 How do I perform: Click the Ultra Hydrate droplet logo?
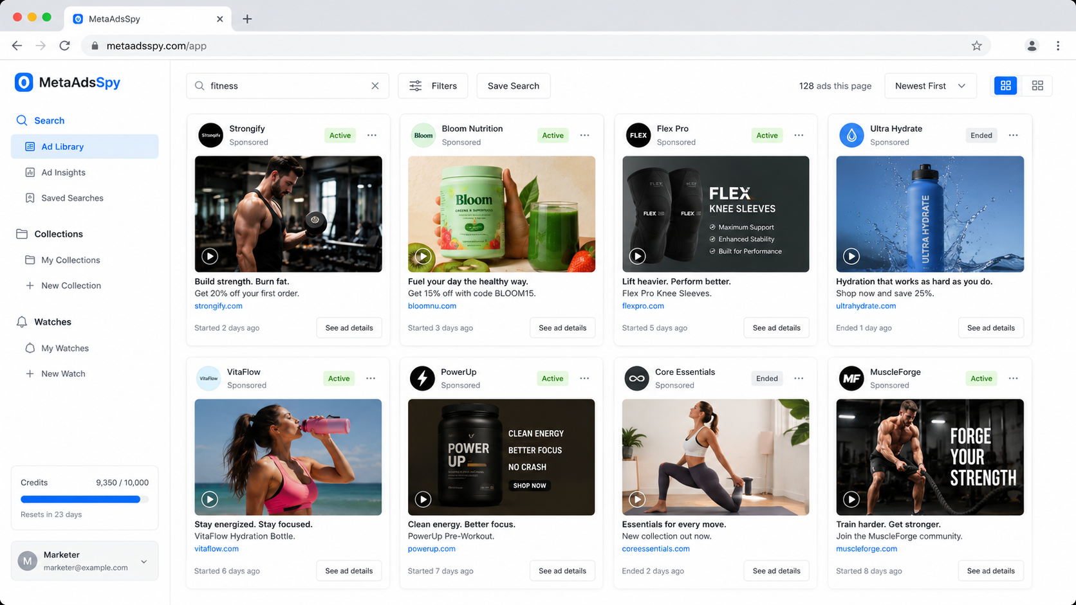pos(851,135)
